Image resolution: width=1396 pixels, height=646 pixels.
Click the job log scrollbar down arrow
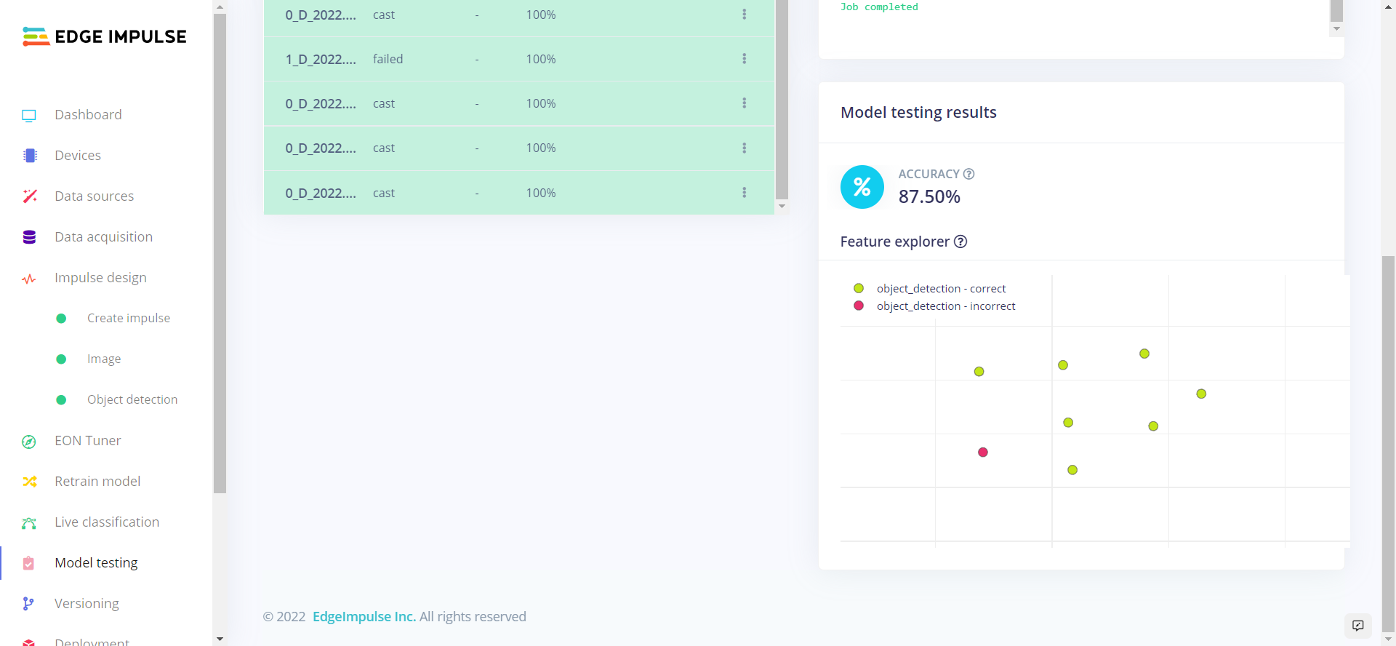pyautogui.click(x=1336, y=29)
